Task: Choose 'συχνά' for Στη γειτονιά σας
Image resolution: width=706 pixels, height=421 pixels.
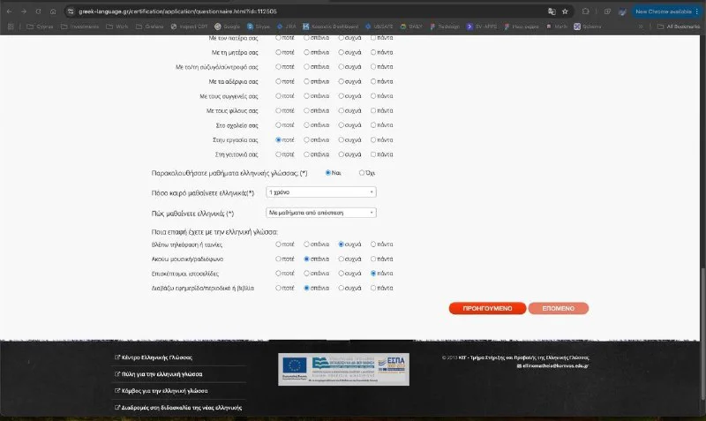Action: [342, 154]
